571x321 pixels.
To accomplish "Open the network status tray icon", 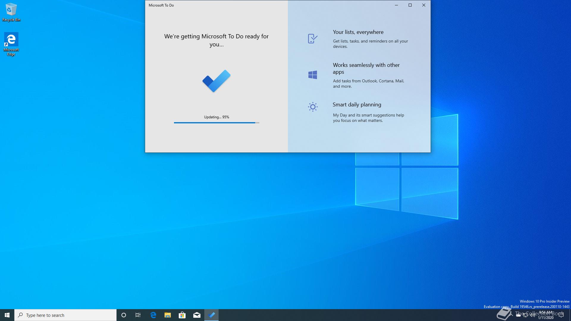I will (525, 315).
